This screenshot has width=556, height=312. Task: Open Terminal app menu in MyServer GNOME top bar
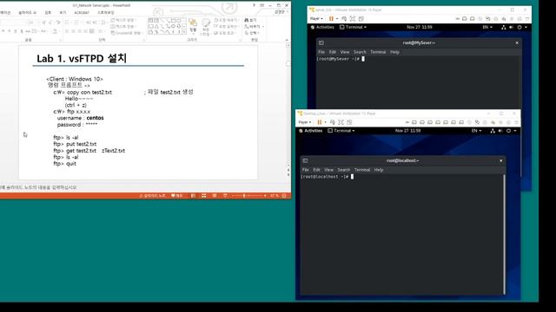pos(354,27)
